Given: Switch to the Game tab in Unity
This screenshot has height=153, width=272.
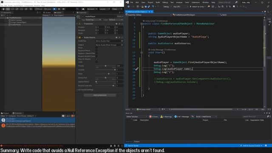Looking at the screenshot, I should coord(58,12).
